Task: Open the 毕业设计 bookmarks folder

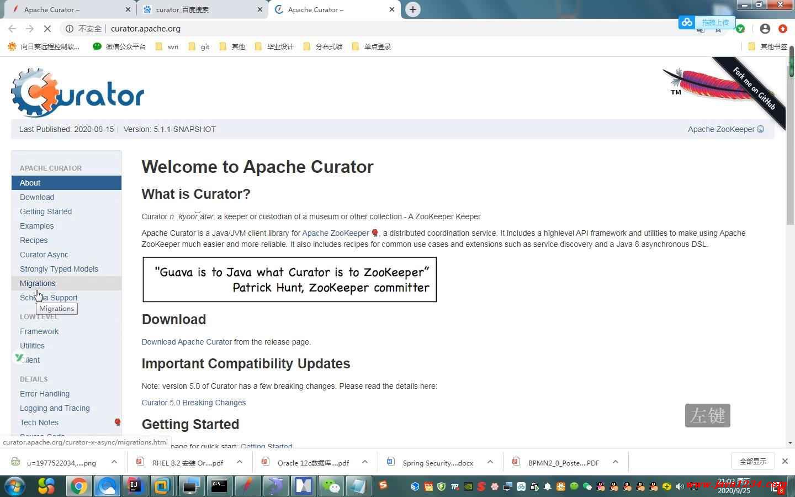Action: [x=274, y=46]
